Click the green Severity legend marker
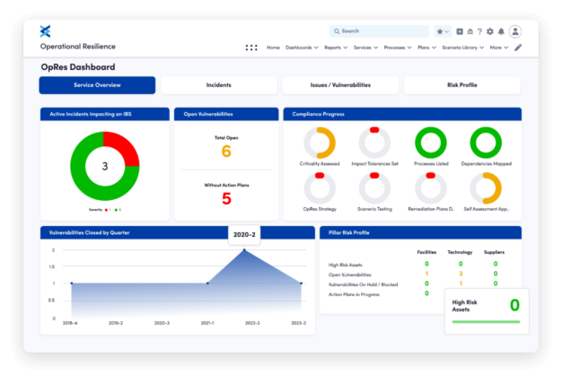Screen dimensions: 562x374 [116, 210]
